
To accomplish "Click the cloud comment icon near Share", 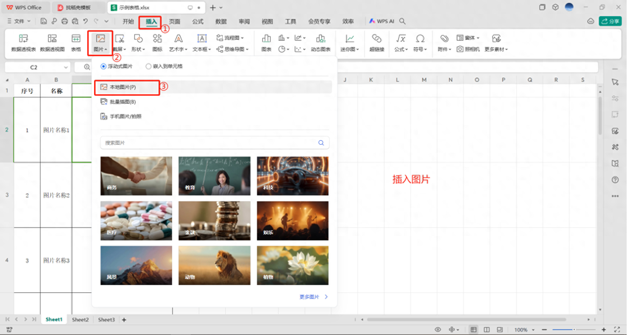I will click(x=590, y=21).
